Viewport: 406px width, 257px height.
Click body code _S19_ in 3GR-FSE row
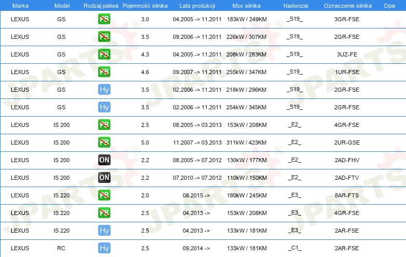pyautogui.click(x=295, y=19)
